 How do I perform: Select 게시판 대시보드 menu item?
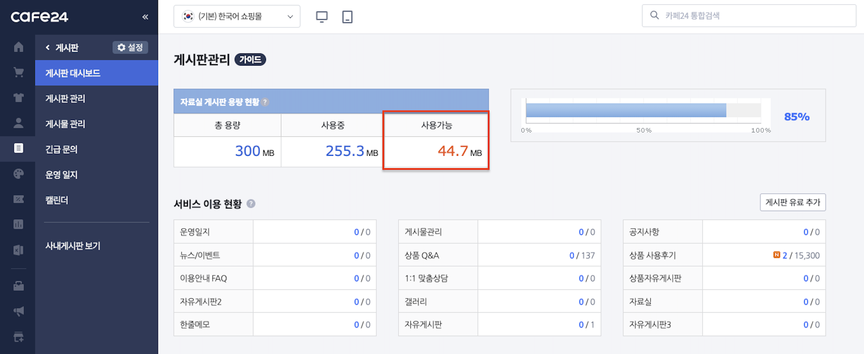[96, 73]
